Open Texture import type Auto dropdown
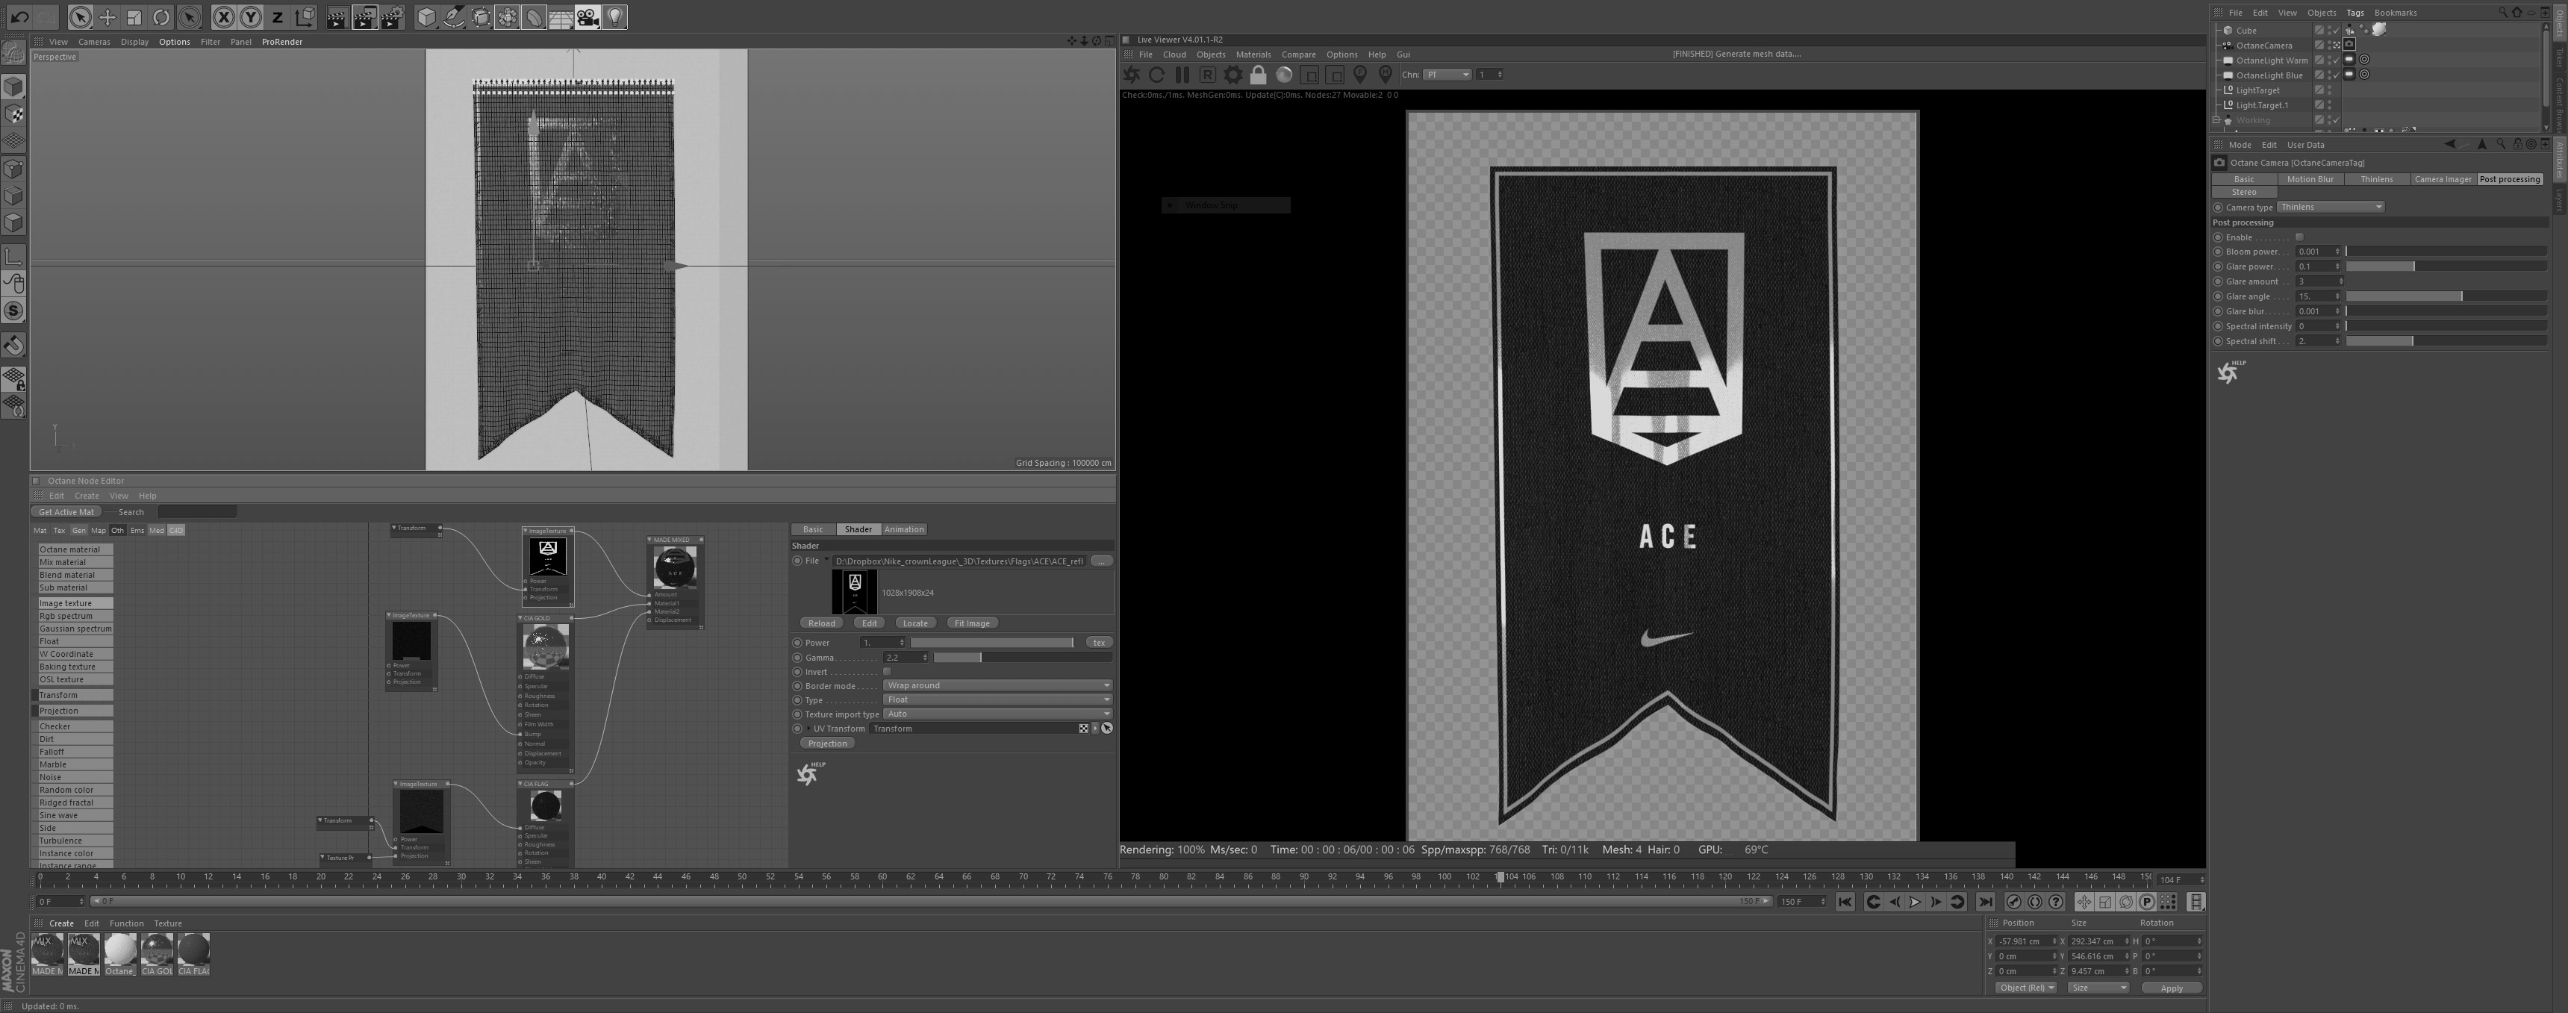2568x1013 pixels. tap(997, 714)
